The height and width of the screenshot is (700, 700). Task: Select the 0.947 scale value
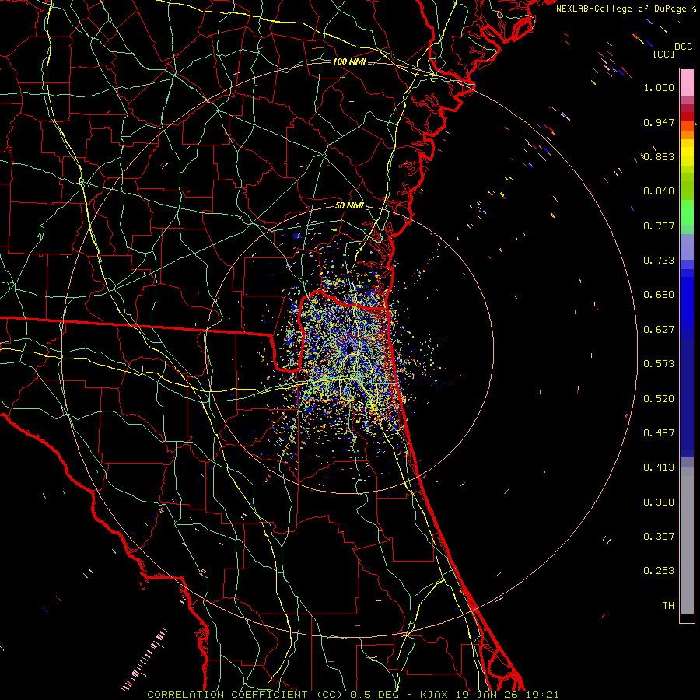[x=659, y=122]
